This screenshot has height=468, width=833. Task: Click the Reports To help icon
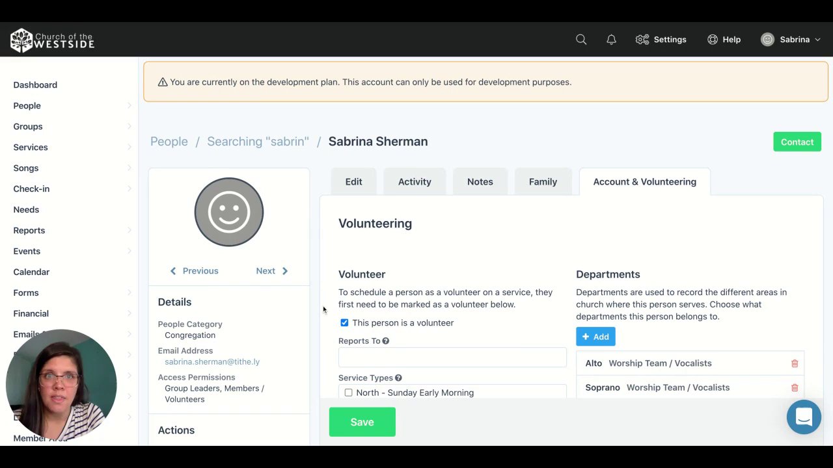(386, 341)
